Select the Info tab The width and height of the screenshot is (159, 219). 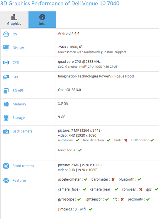[42, 20]
